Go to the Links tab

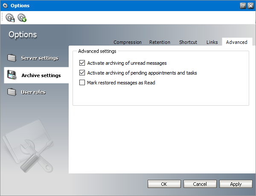pyautogui.click(x=212, y=42)
